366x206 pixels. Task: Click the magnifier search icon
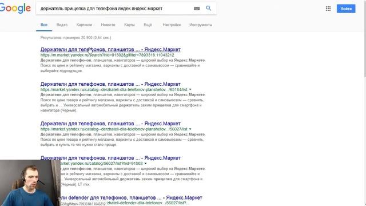coord(208,8)
